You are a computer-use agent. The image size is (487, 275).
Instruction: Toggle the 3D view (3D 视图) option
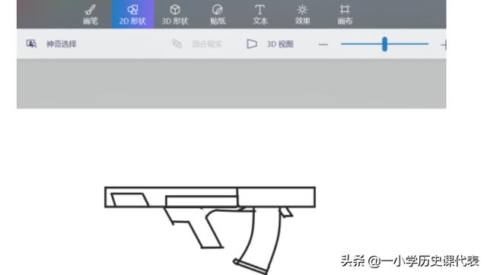[270, 44]
